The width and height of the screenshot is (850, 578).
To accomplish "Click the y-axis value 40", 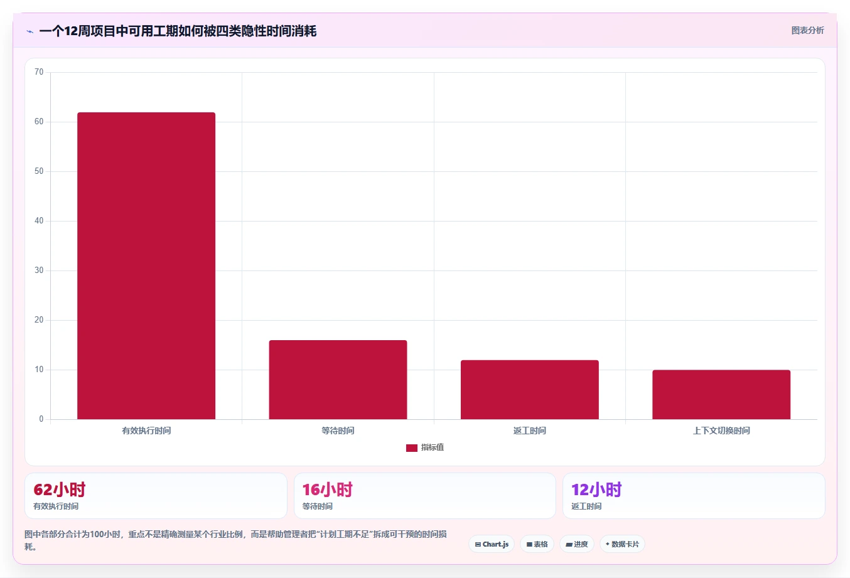I will coord(39,221).
